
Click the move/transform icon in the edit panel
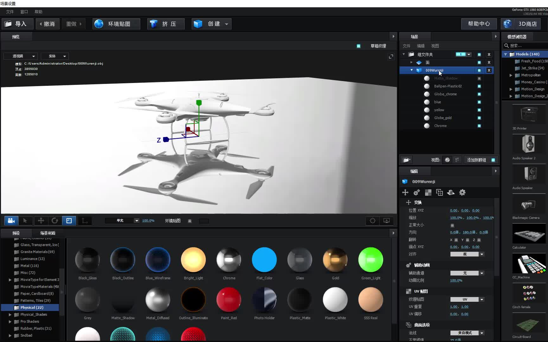click(x=405, y=192)
